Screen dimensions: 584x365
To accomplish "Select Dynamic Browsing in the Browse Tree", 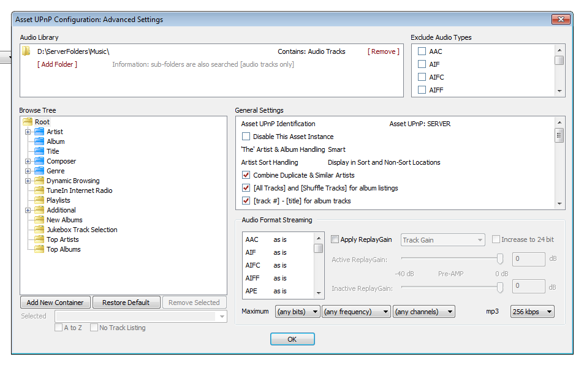I will [x=73, y=181].
